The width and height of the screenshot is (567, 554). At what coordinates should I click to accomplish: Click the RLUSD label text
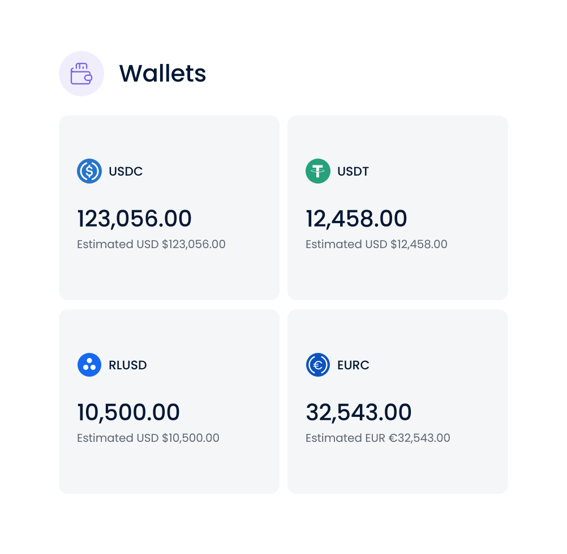coord(128,365)
